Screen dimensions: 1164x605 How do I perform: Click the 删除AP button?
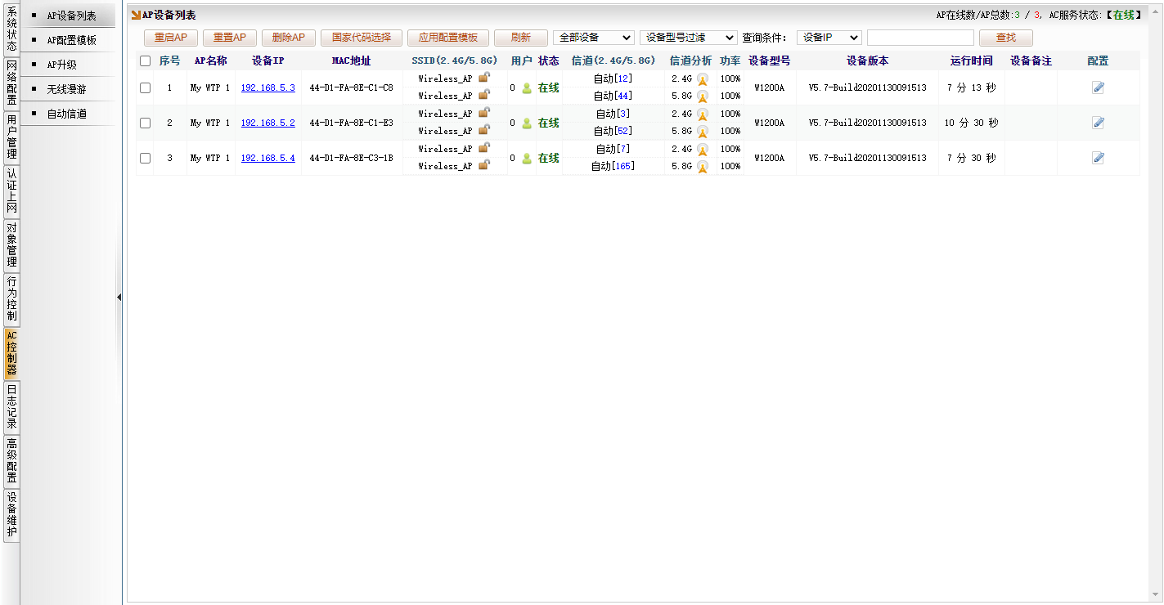pos(289,38)
